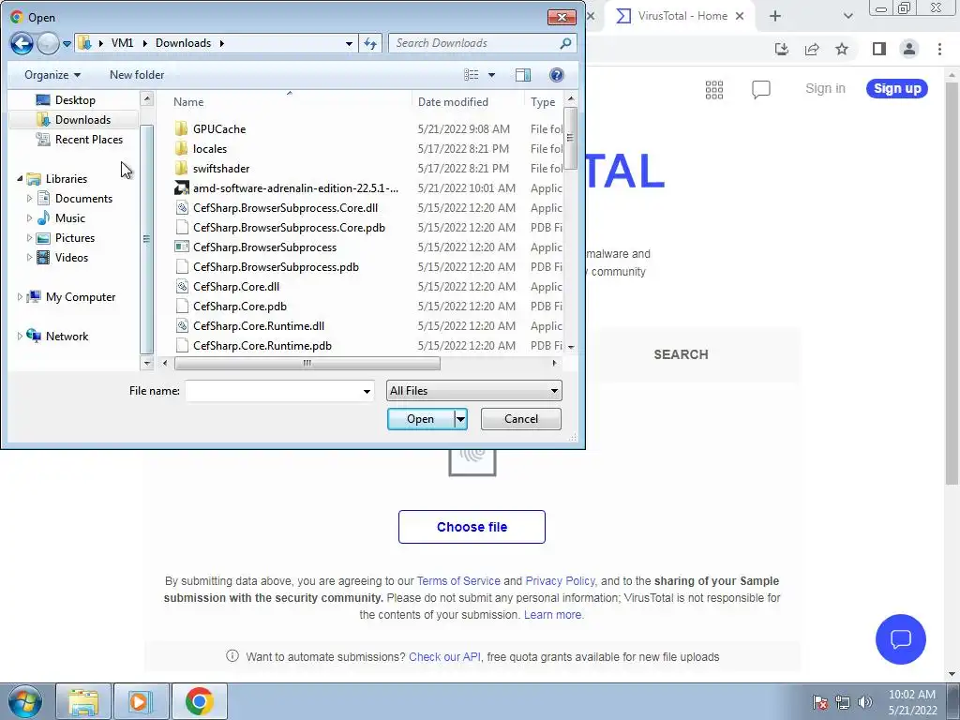Toggle Chrome side panel icon
960x720 pixels.
tap(879, 49)
